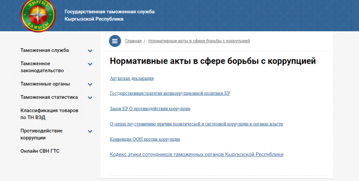Viewport: 359px width, 181px height.
Task: Open Кодекс этики сотрудников таможенных органов
Action: pos(196,154)
